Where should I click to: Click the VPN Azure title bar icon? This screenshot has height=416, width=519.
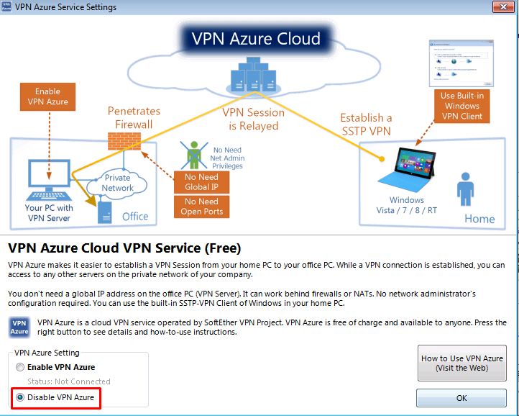click(6, 6)
